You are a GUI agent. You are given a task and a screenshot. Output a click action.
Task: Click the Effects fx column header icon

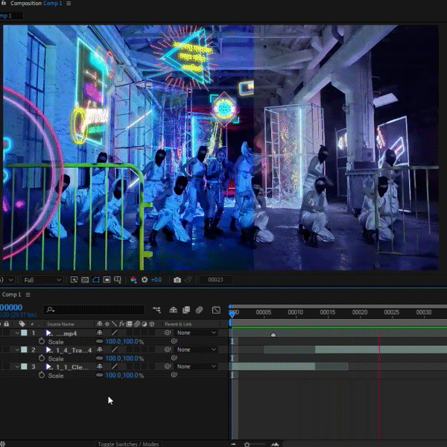(121, 324)
